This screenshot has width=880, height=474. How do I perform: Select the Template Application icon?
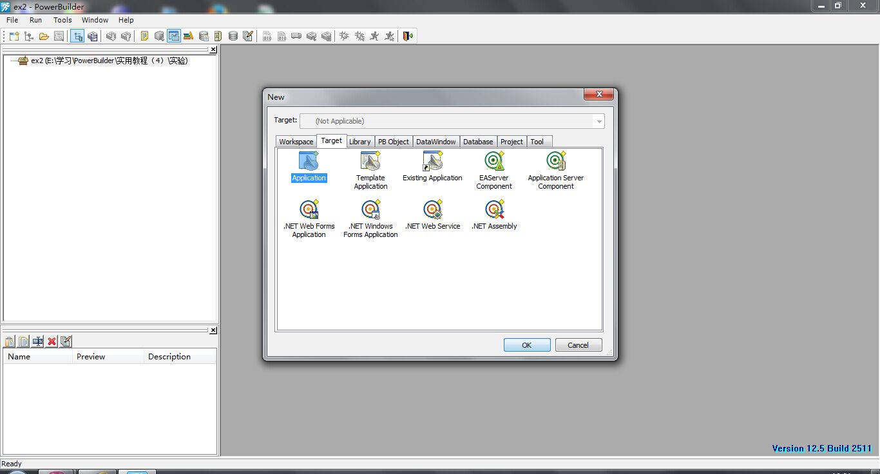click(x=370, y=170)
